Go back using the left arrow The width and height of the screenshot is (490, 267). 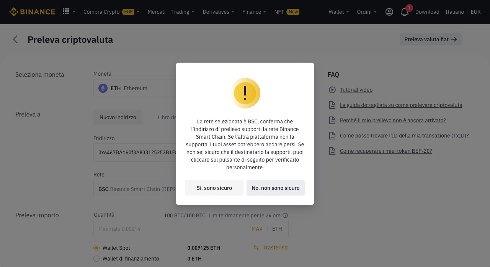click(15, 39)
